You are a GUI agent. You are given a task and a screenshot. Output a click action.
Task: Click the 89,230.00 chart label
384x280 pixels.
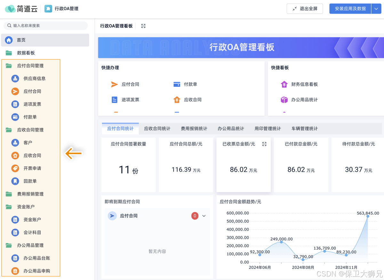347,252
